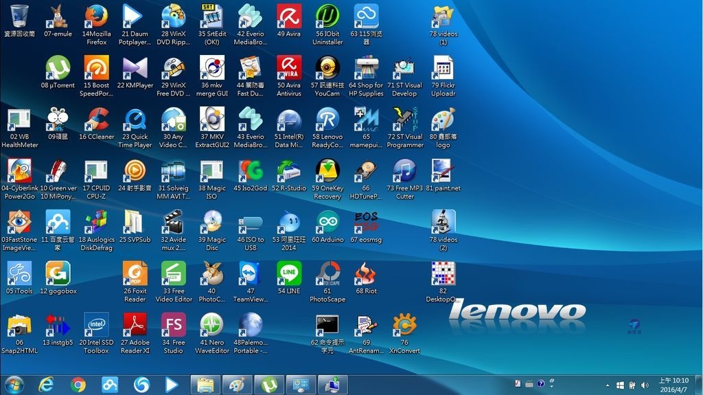703x395 pixels.
Task: Open 34 Free Studio shortcut
Action: 174,325
